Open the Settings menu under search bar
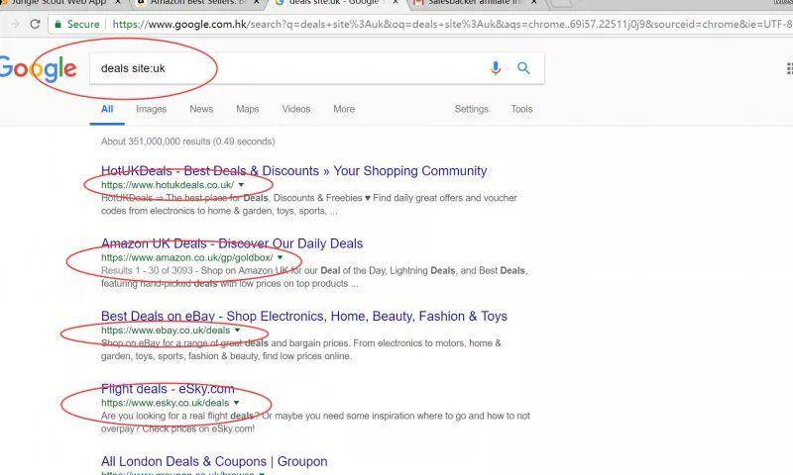 [x=472, y=109]
